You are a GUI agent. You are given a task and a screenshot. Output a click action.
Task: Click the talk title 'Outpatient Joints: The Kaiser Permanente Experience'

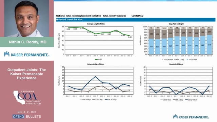[x=26, y=74]
